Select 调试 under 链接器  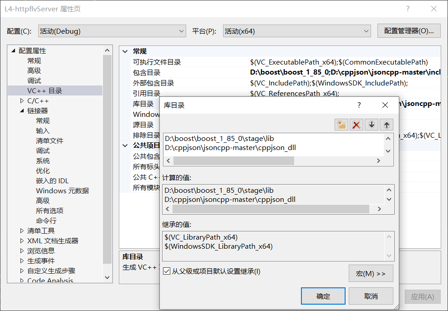point(43,150)
